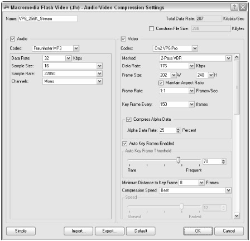The width and height of the screenshot is (250, 241).
Task: Click the Constrain File Size value field
Action: coord(211,28)
